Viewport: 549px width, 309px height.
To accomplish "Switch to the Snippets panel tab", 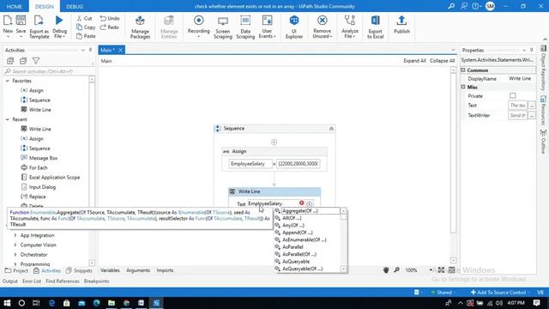I will pyautogui.click(x=79, y=270).
